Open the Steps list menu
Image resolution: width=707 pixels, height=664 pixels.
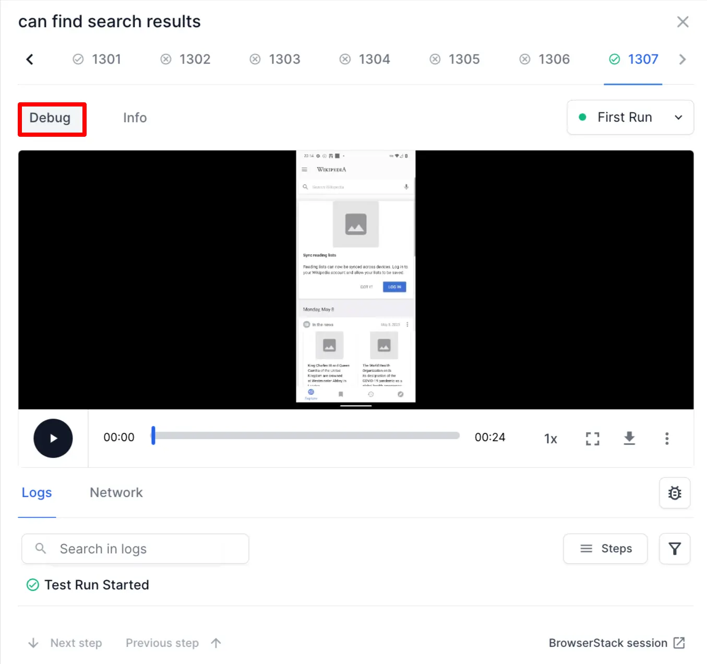click(x=605, y=549)
